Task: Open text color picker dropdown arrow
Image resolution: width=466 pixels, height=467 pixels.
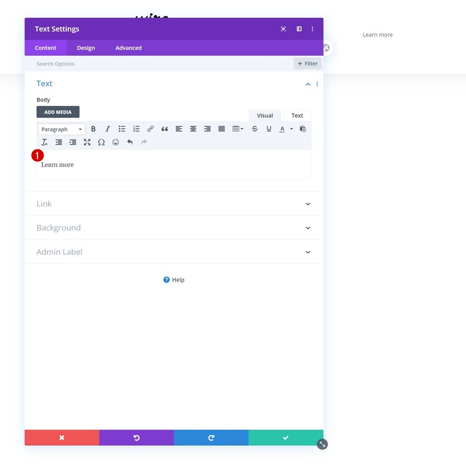Action: click(x=292, y=129)
